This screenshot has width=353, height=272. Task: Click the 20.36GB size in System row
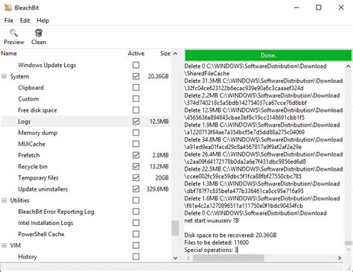click(x=158, y=76)
